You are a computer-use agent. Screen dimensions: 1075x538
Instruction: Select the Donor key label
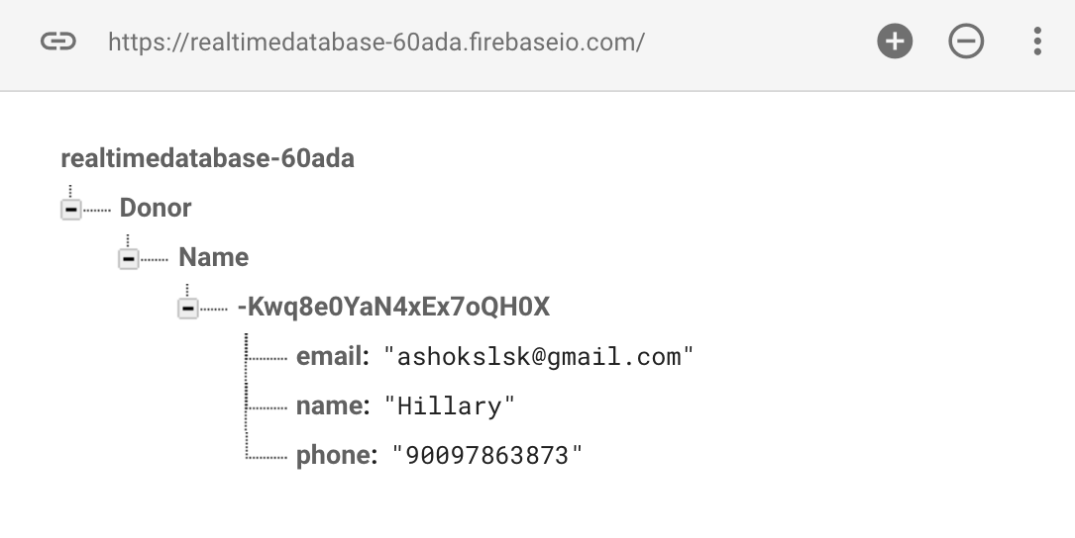(156, 208)
